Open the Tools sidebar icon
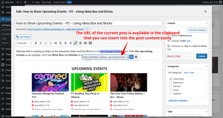Screen dimensions: 223x118 point(3,104)
